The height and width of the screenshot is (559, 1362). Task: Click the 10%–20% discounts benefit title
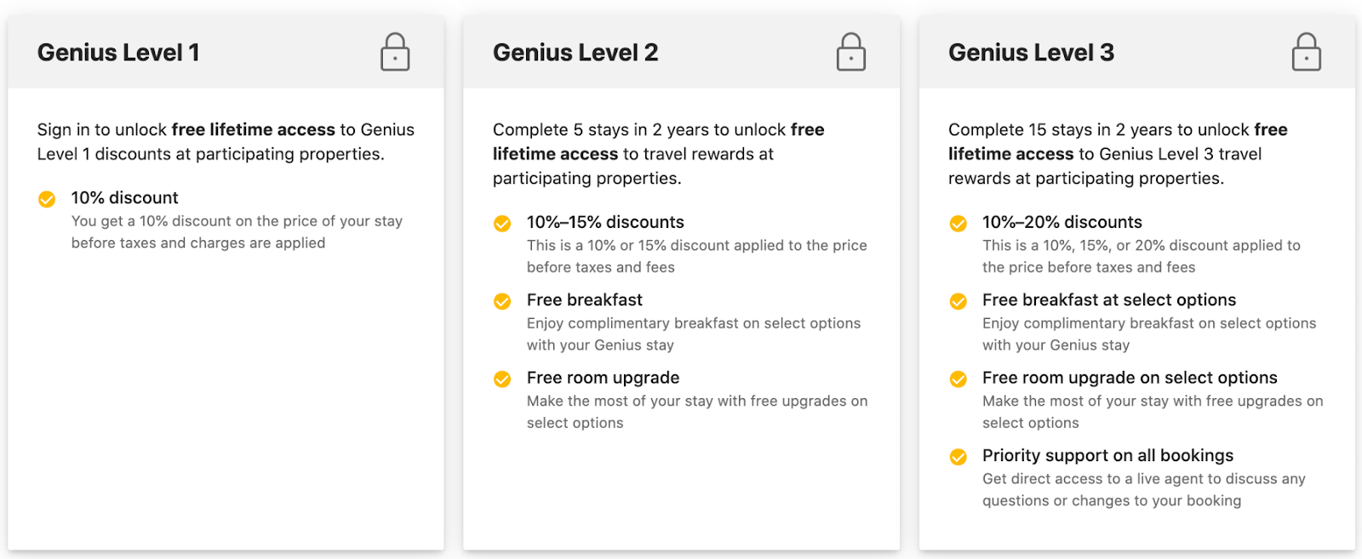tap(1062, 222)
